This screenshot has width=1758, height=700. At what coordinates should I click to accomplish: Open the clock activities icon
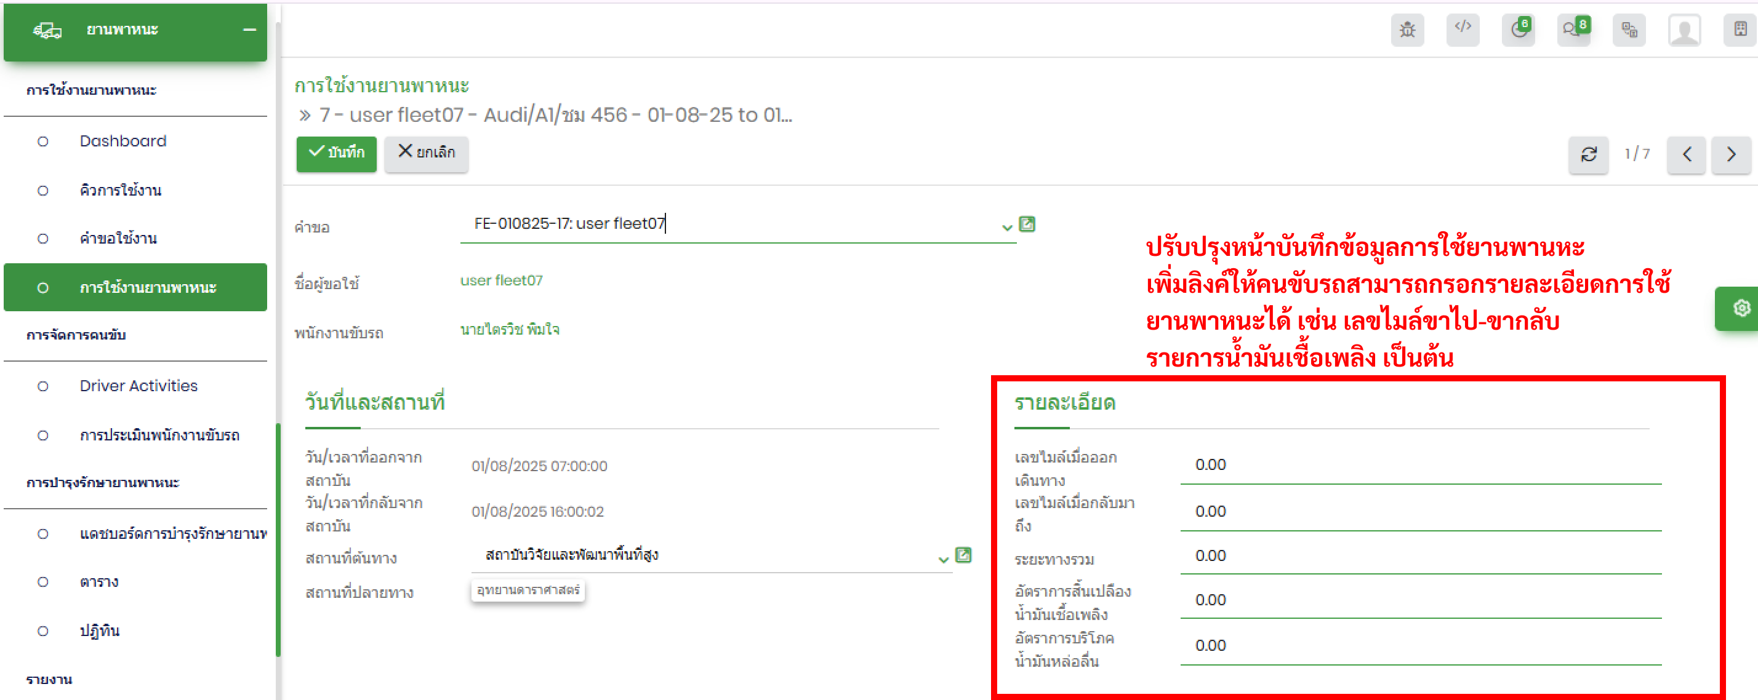pyautogui.click(x=1519, y=30)
